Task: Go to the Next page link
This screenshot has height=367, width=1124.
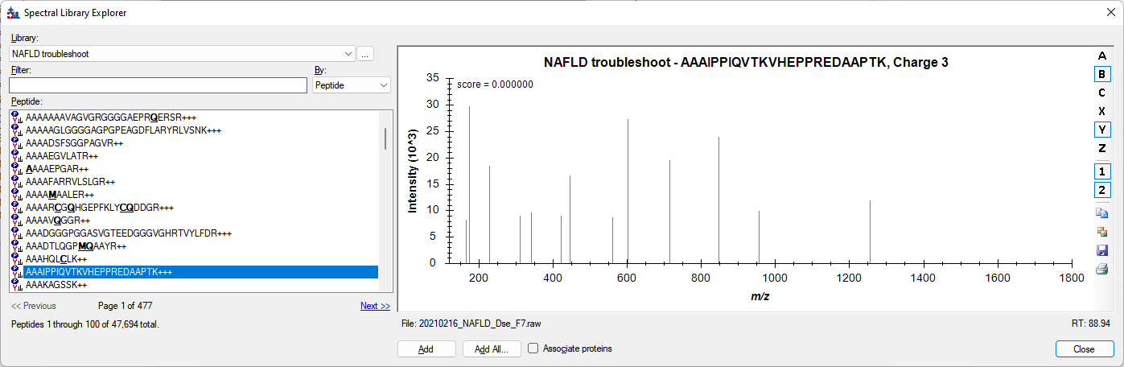Action: click(375, 306)
